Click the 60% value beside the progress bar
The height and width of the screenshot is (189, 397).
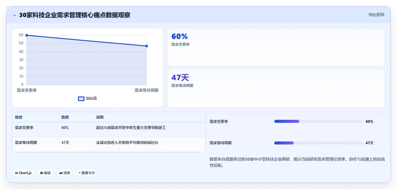(369, 121)
